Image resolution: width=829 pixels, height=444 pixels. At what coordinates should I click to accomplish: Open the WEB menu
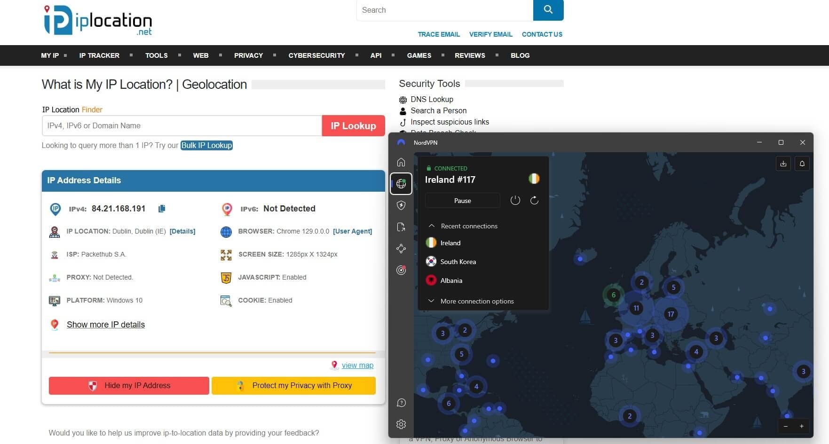coord(201,55)
